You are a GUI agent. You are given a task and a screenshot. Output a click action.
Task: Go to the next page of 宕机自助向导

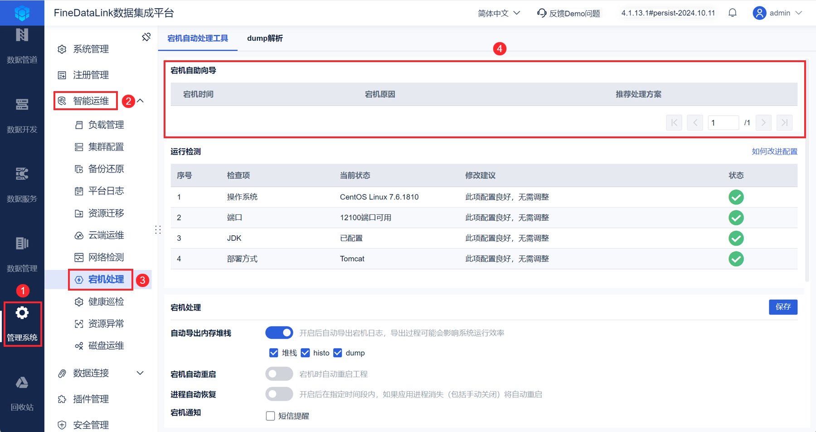point(763,122)
